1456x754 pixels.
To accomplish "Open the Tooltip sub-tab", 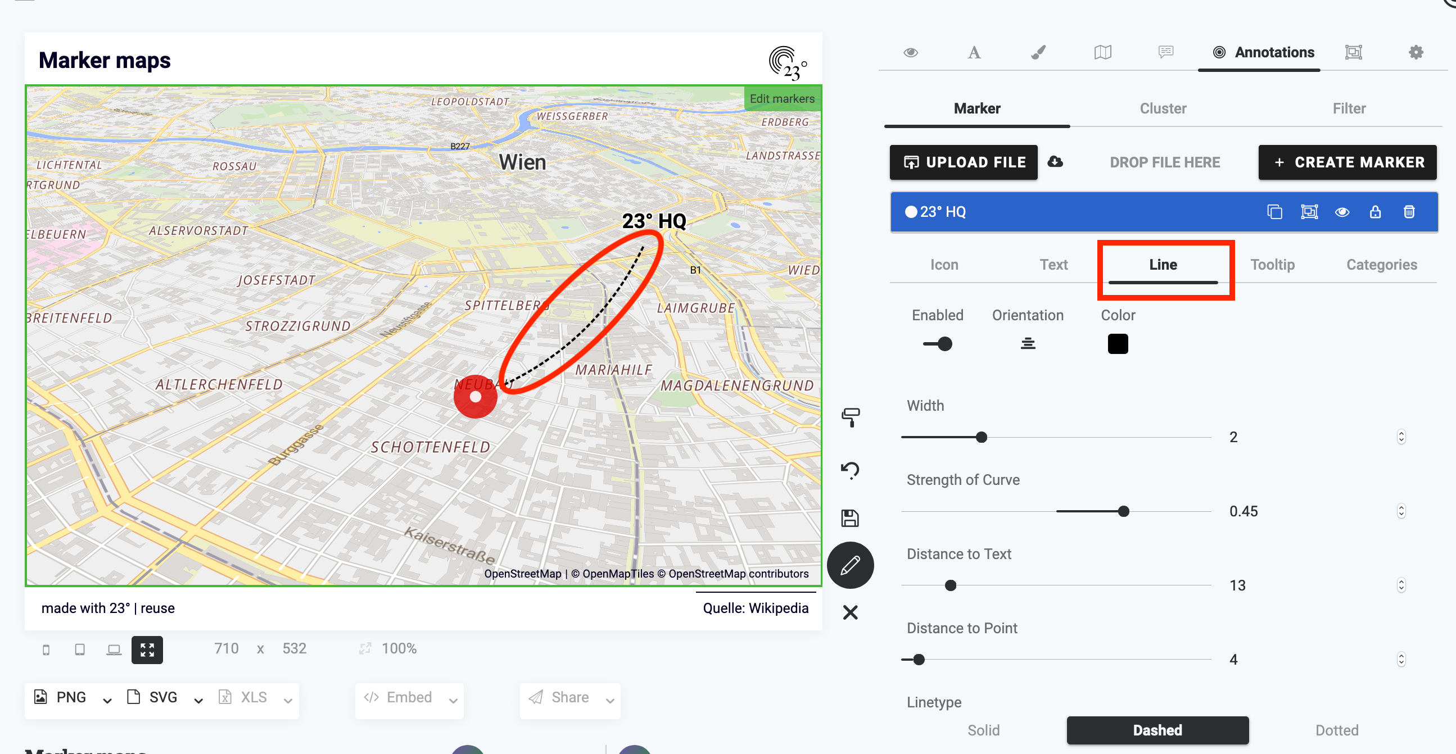I will point(1272,264).
